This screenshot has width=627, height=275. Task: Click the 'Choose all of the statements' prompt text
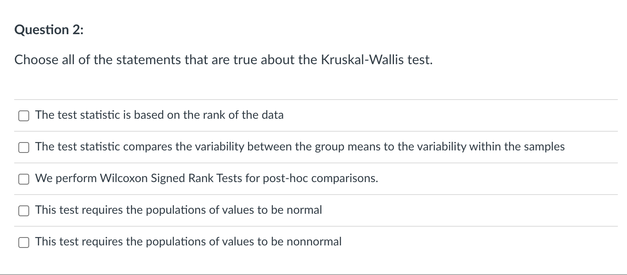pos(223,60)
